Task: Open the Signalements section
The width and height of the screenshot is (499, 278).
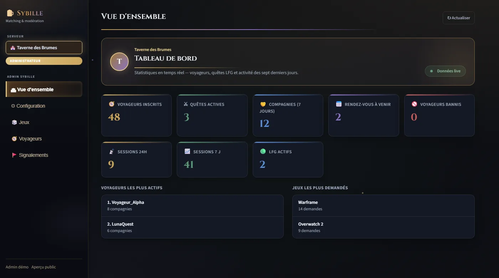Action: (44, 155)
